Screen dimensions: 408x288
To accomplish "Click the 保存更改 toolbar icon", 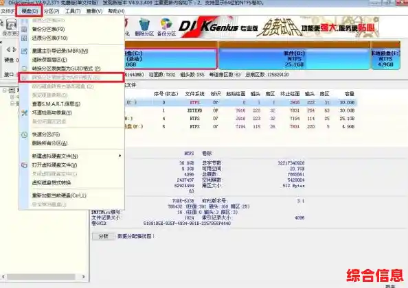I will [x=10, y=27].
